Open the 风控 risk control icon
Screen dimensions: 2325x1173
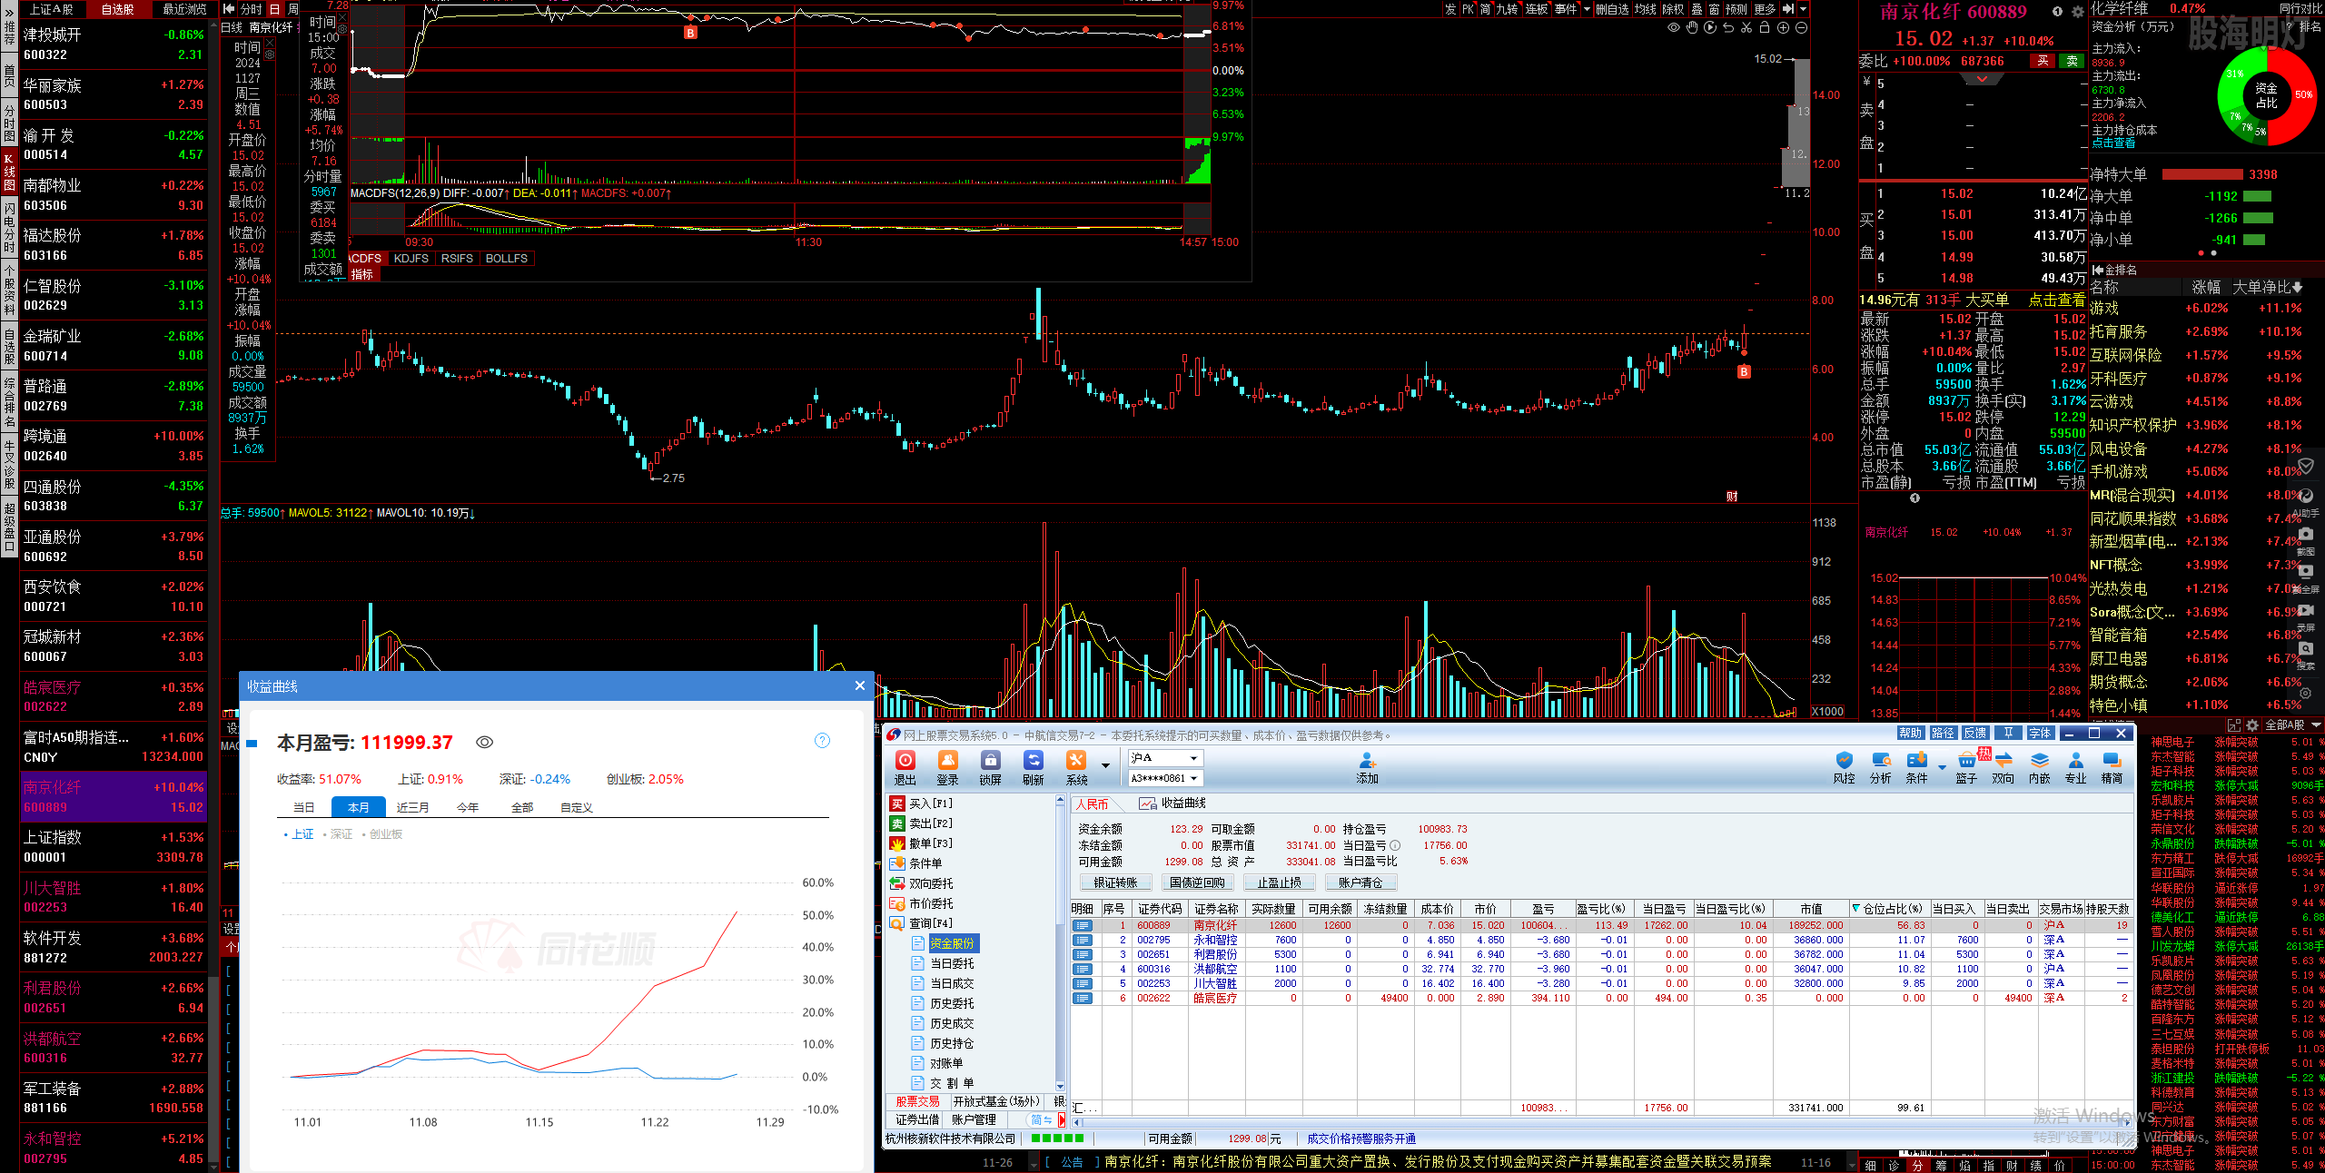coord(1844,767)
